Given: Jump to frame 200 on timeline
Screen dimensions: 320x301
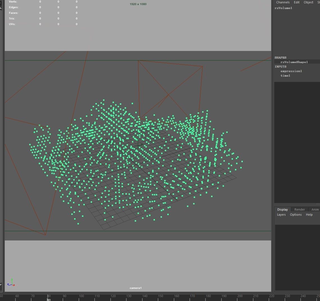Looking at the screenshot, I should [240, 296].
